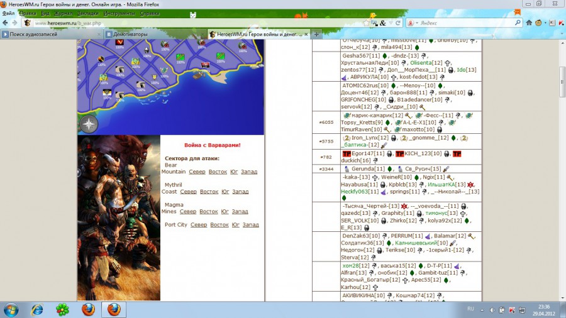The height and width of the screenshot is (318, 566).
Task: Open player Olisenta profile
Action: [421, 63]
